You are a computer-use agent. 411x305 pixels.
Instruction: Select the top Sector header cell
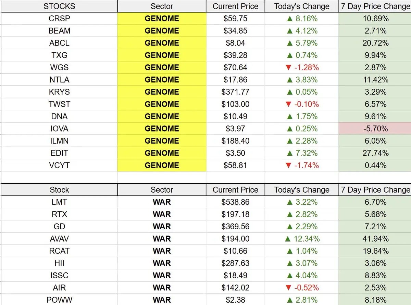pyautogui.click(x=162, y=6)
